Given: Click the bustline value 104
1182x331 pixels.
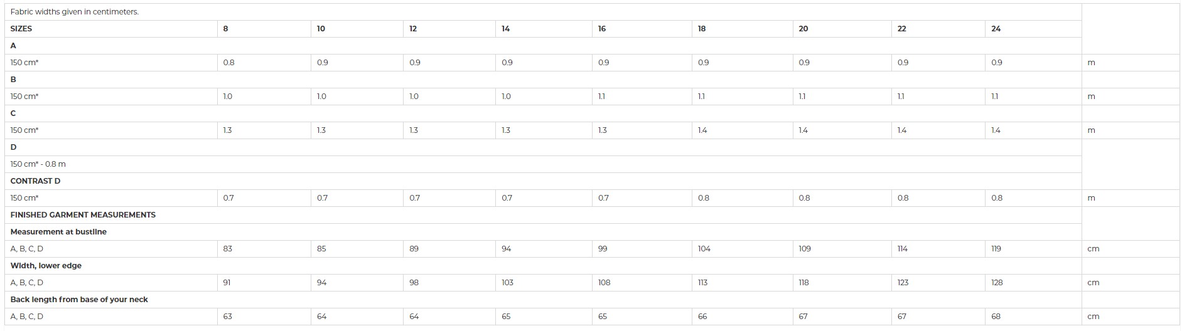Looking at the screenshot, I should point(704,249).
